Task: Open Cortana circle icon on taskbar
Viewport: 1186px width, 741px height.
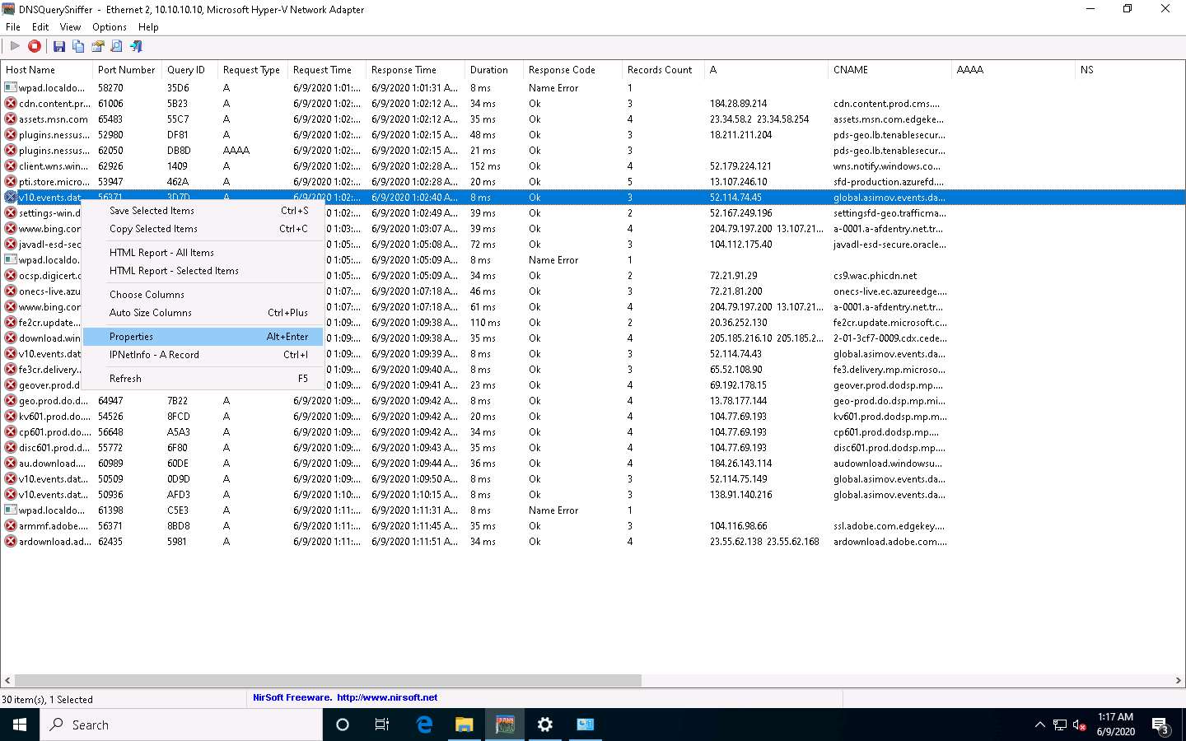Action: pyautogui.click(x=343, y=725)
